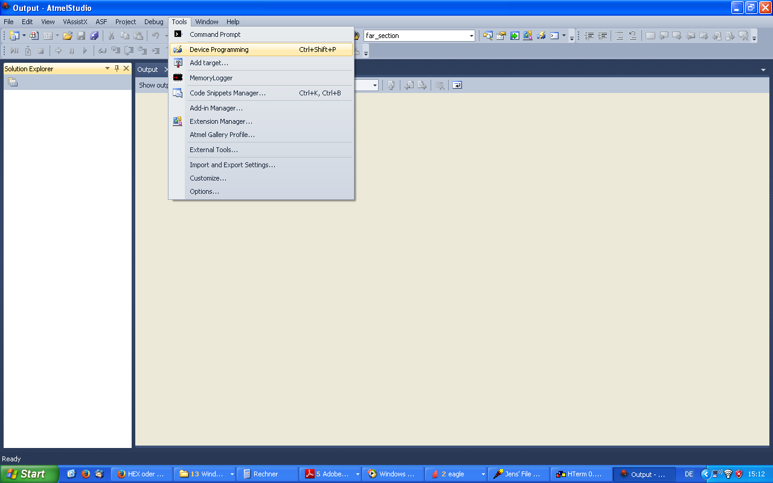Open the Window menu
The height and width of the screenshot is (483, 773).
207,22
